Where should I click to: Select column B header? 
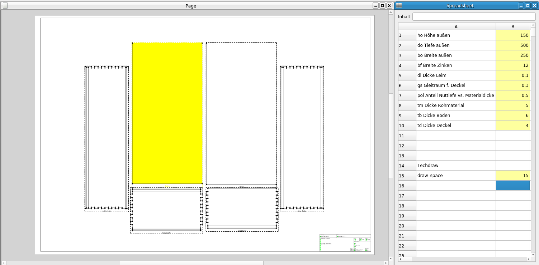[x=512, y=26]
